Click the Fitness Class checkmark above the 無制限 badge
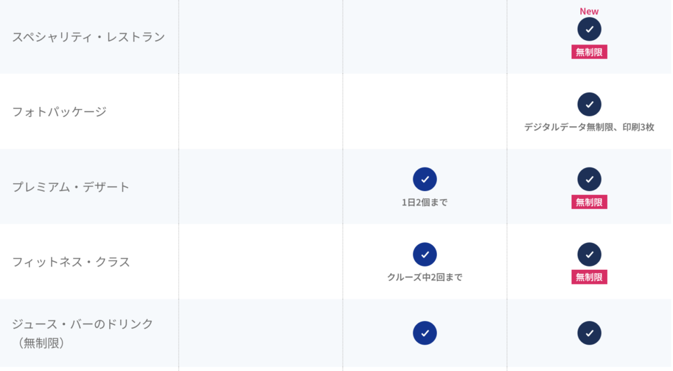673x371 pixels. [589, 254]
